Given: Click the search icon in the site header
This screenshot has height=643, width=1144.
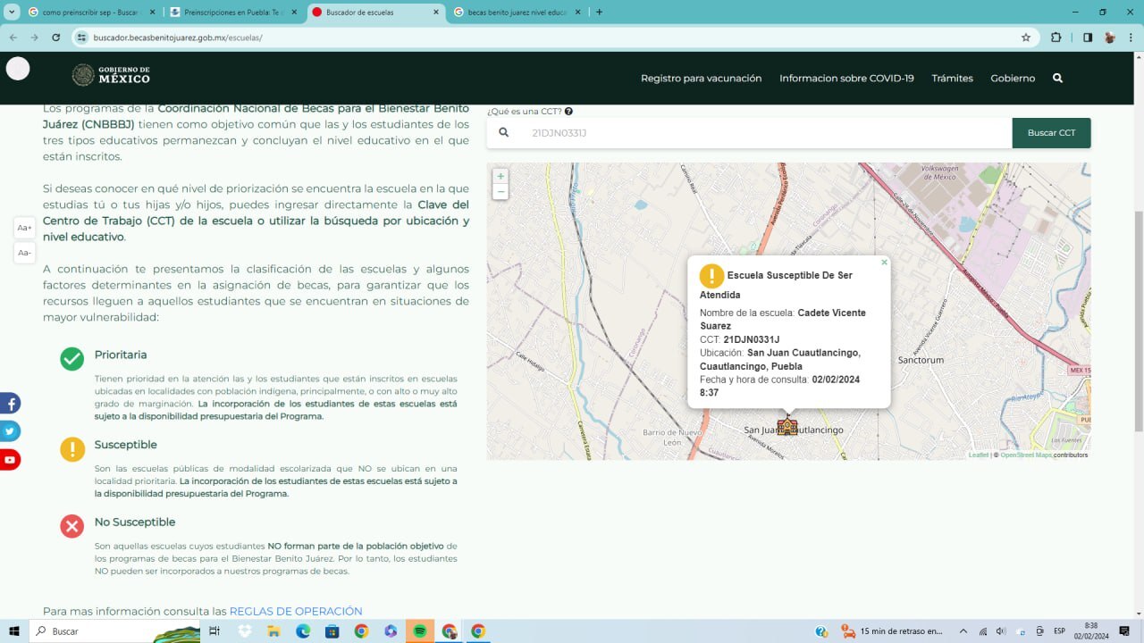Looking at the screenshot, I should (1057, 79).
